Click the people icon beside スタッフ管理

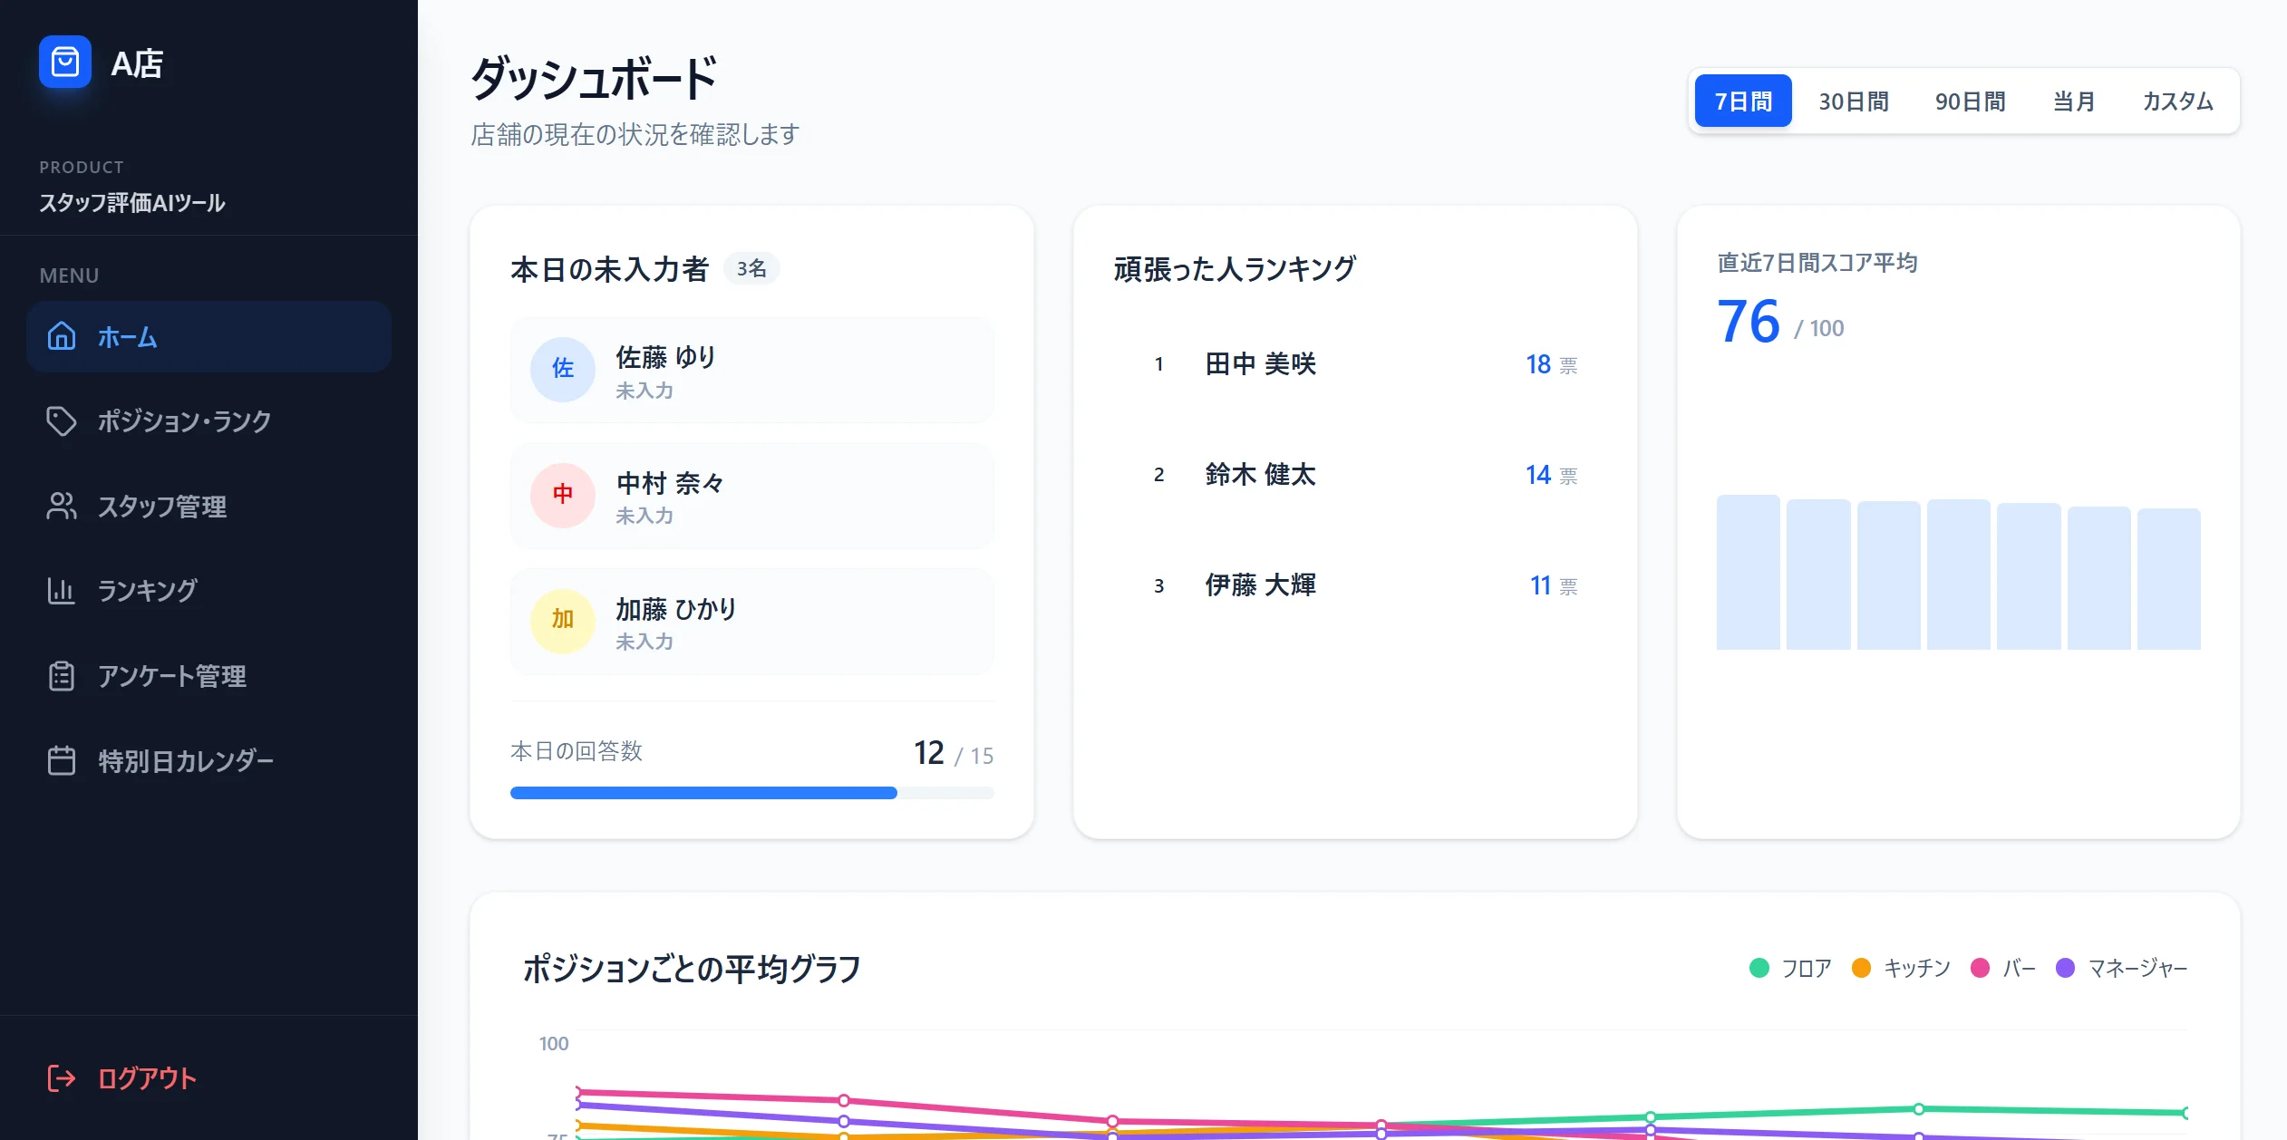pos(61,506)
